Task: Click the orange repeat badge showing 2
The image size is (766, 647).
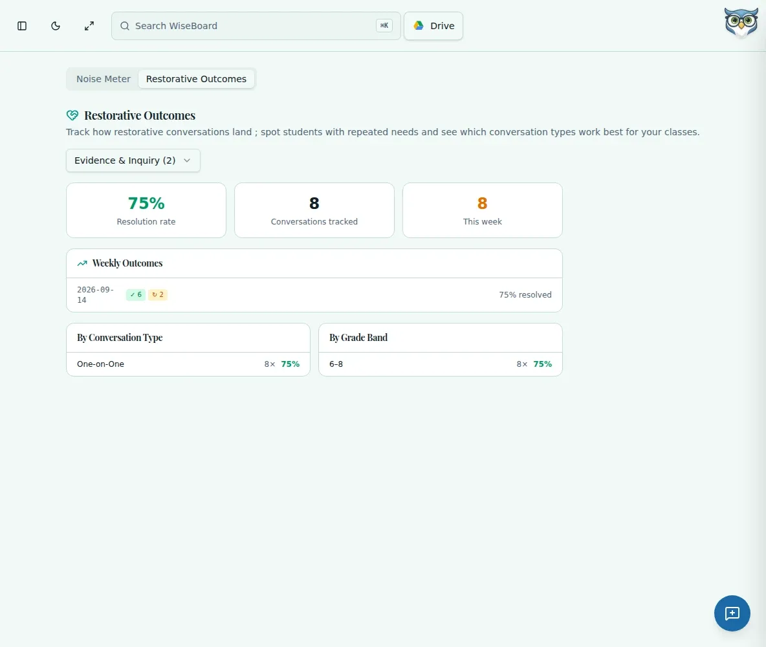Action: click(158, 294)
